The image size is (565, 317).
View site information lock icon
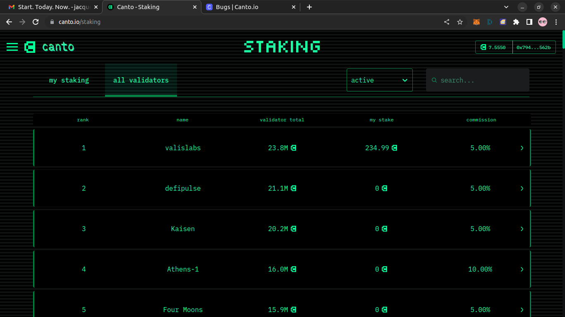click(x=52, y=22)
